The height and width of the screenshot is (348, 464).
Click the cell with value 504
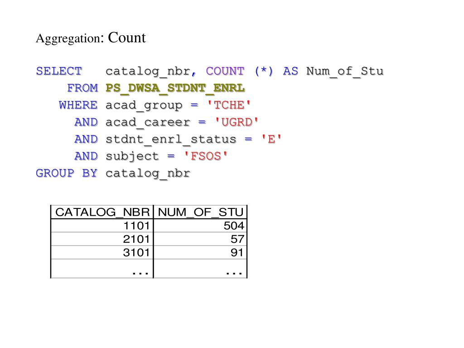200,226
